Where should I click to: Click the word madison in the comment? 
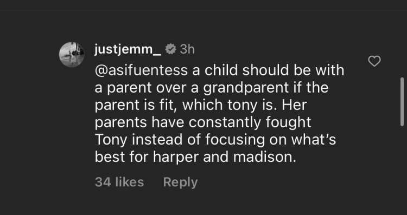tap(264, 157)
